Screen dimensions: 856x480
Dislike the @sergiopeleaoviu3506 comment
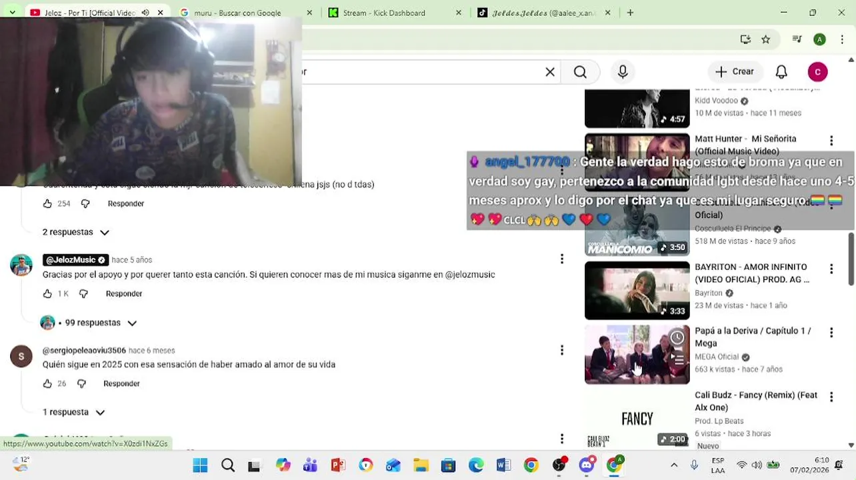click(x=81, y=384)
